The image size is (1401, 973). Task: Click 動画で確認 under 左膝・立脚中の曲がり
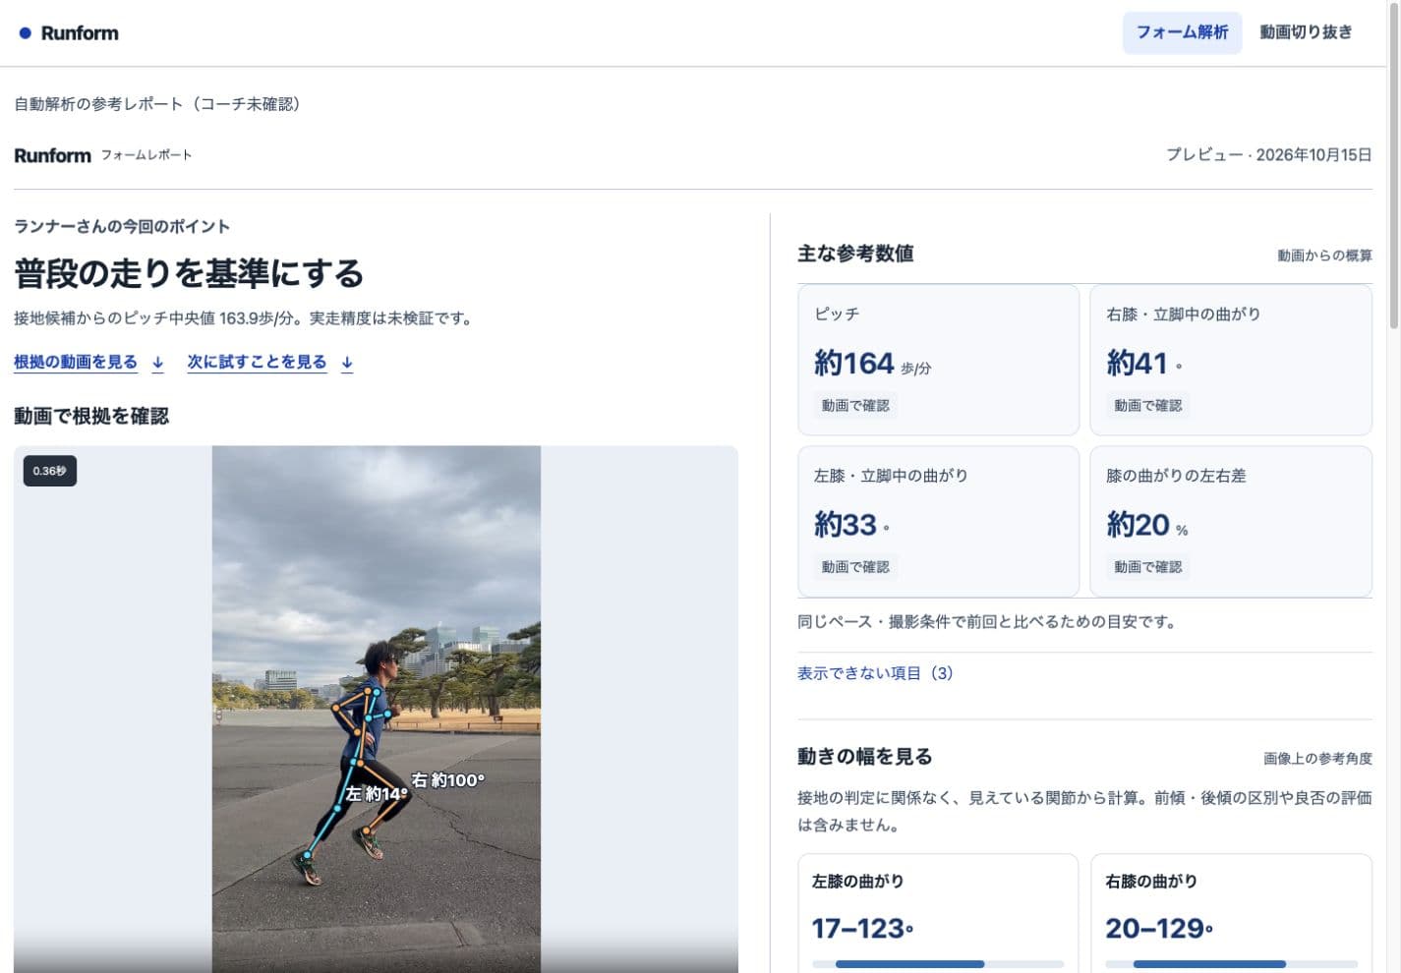tap(855, 567)
